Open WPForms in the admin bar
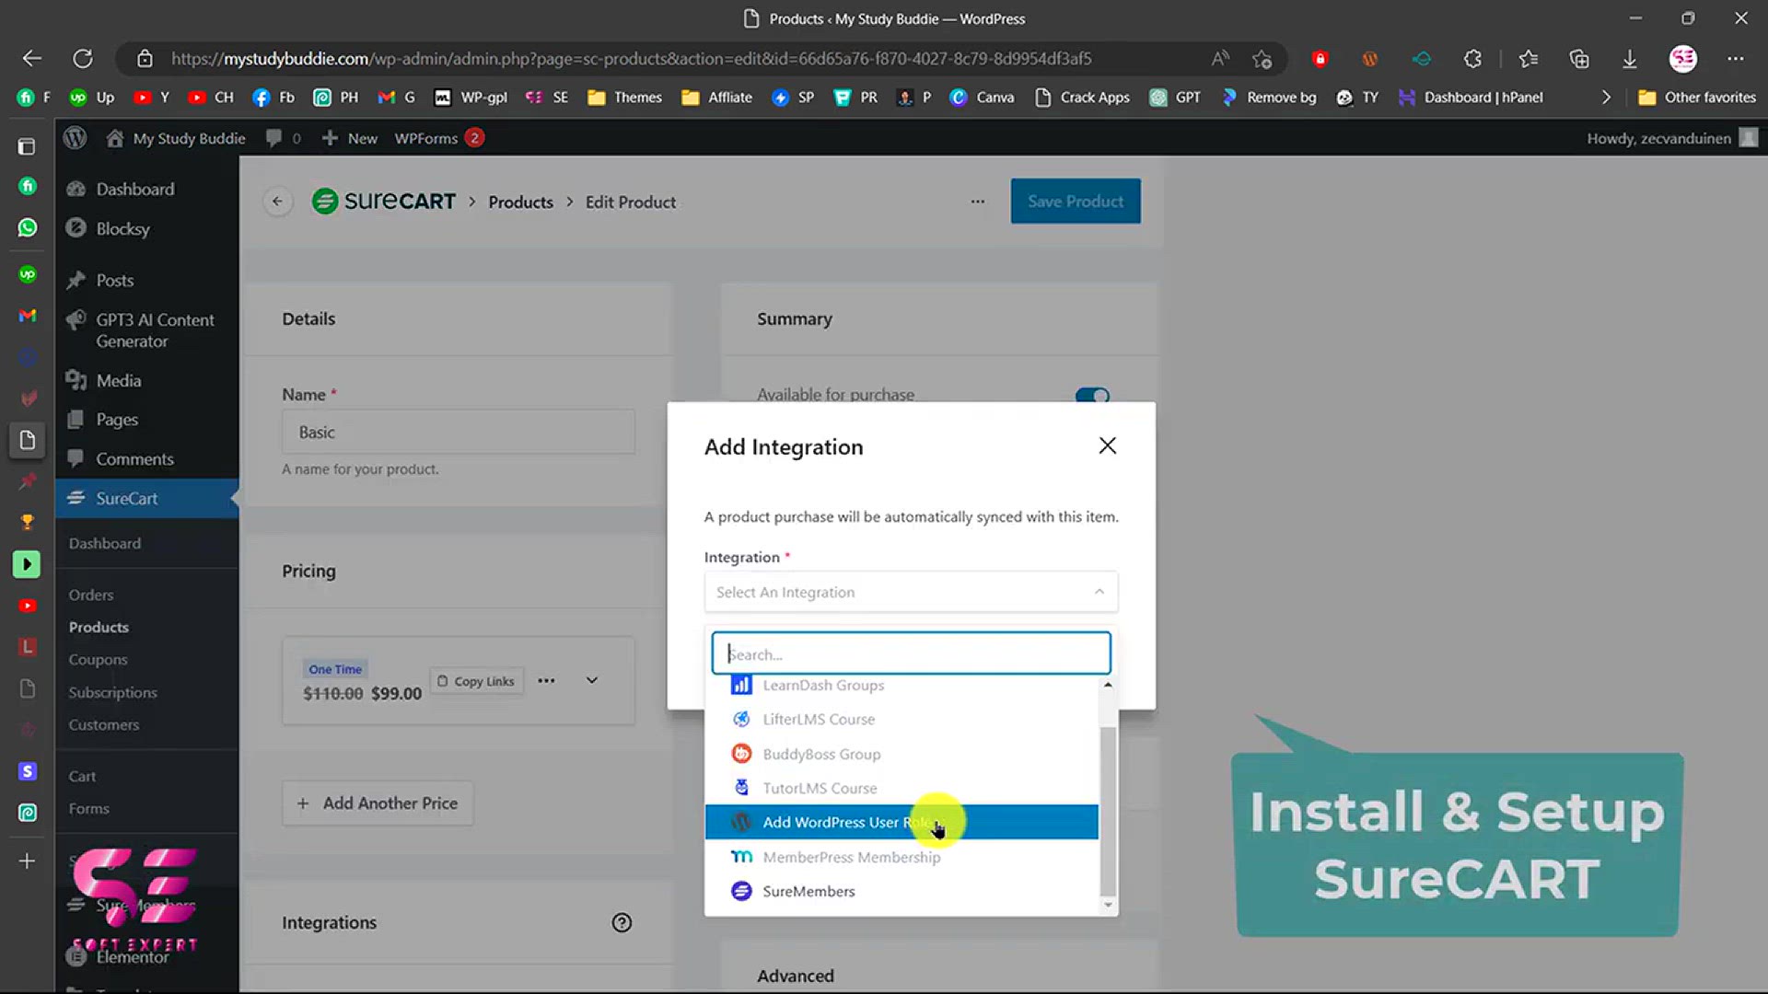Screen dimensions: 1768x994 coord(438,138)
